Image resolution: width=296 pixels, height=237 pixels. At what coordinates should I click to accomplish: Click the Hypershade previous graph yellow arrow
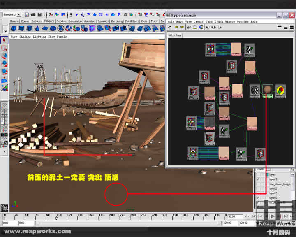176,27
